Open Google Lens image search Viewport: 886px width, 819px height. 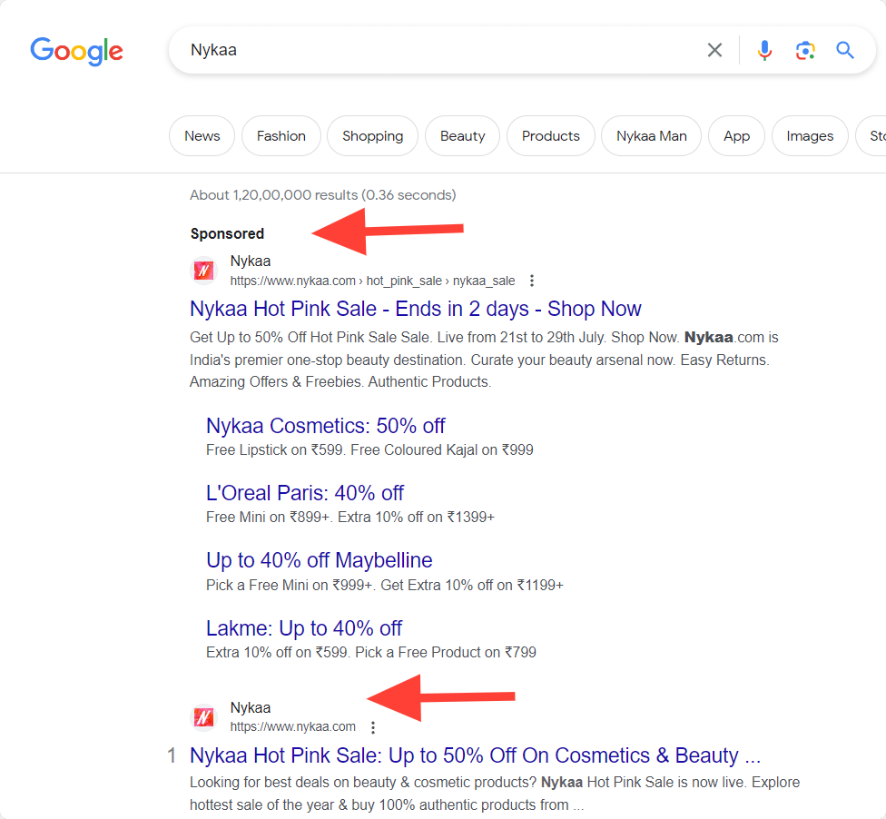coord(804,50)
